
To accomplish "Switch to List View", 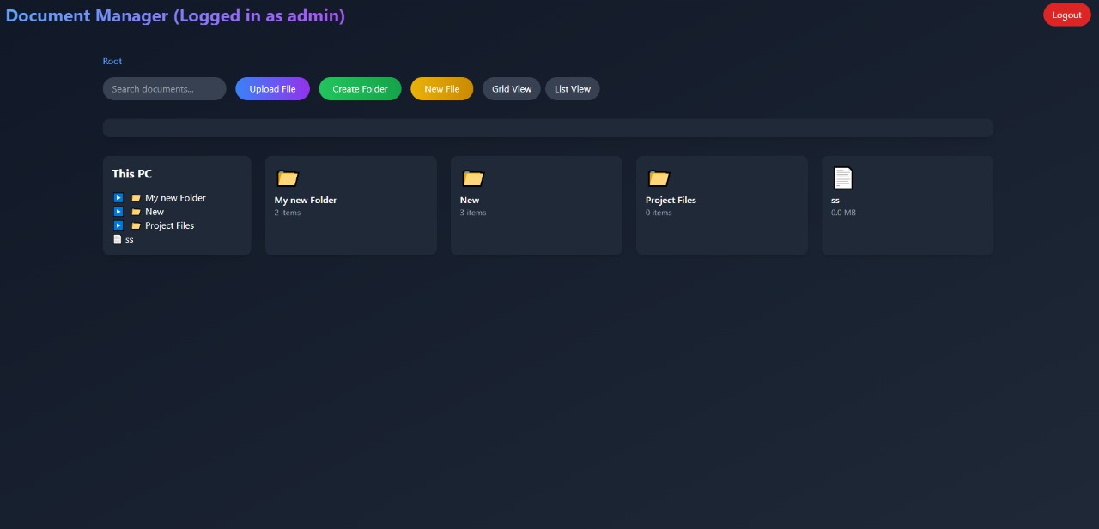I will [x=573, y=89].
